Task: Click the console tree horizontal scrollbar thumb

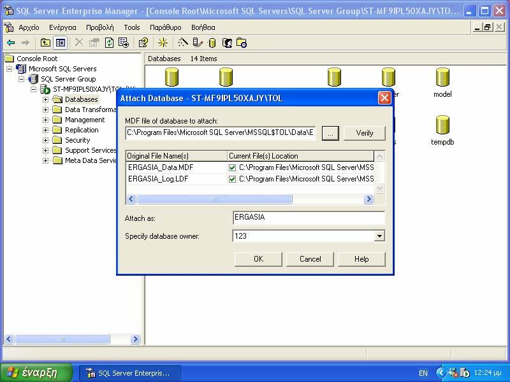Action: [x=62, y=339]
